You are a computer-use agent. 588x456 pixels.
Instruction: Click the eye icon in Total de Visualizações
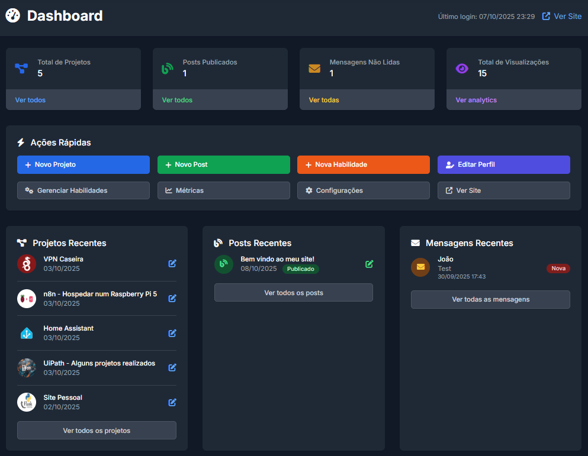click(x=462, y=69)
